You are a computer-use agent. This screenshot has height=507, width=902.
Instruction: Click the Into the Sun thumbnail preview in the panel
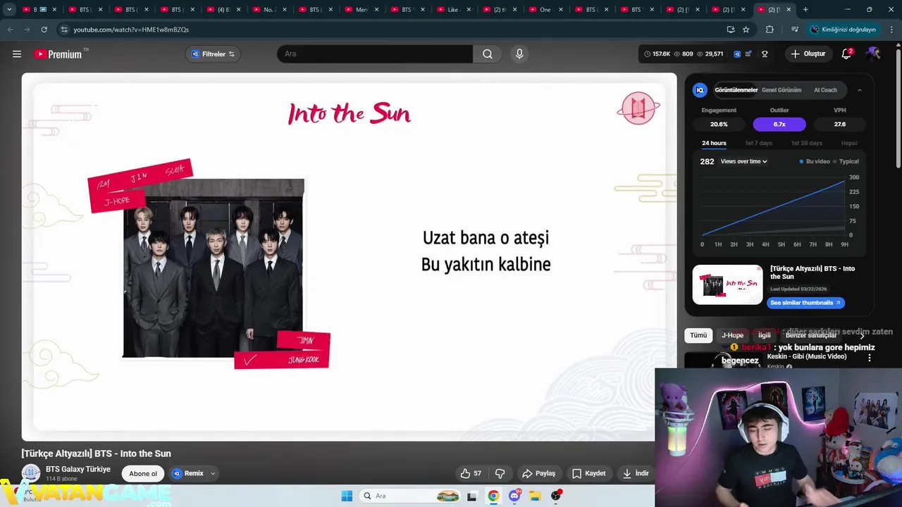click(727, 284)
